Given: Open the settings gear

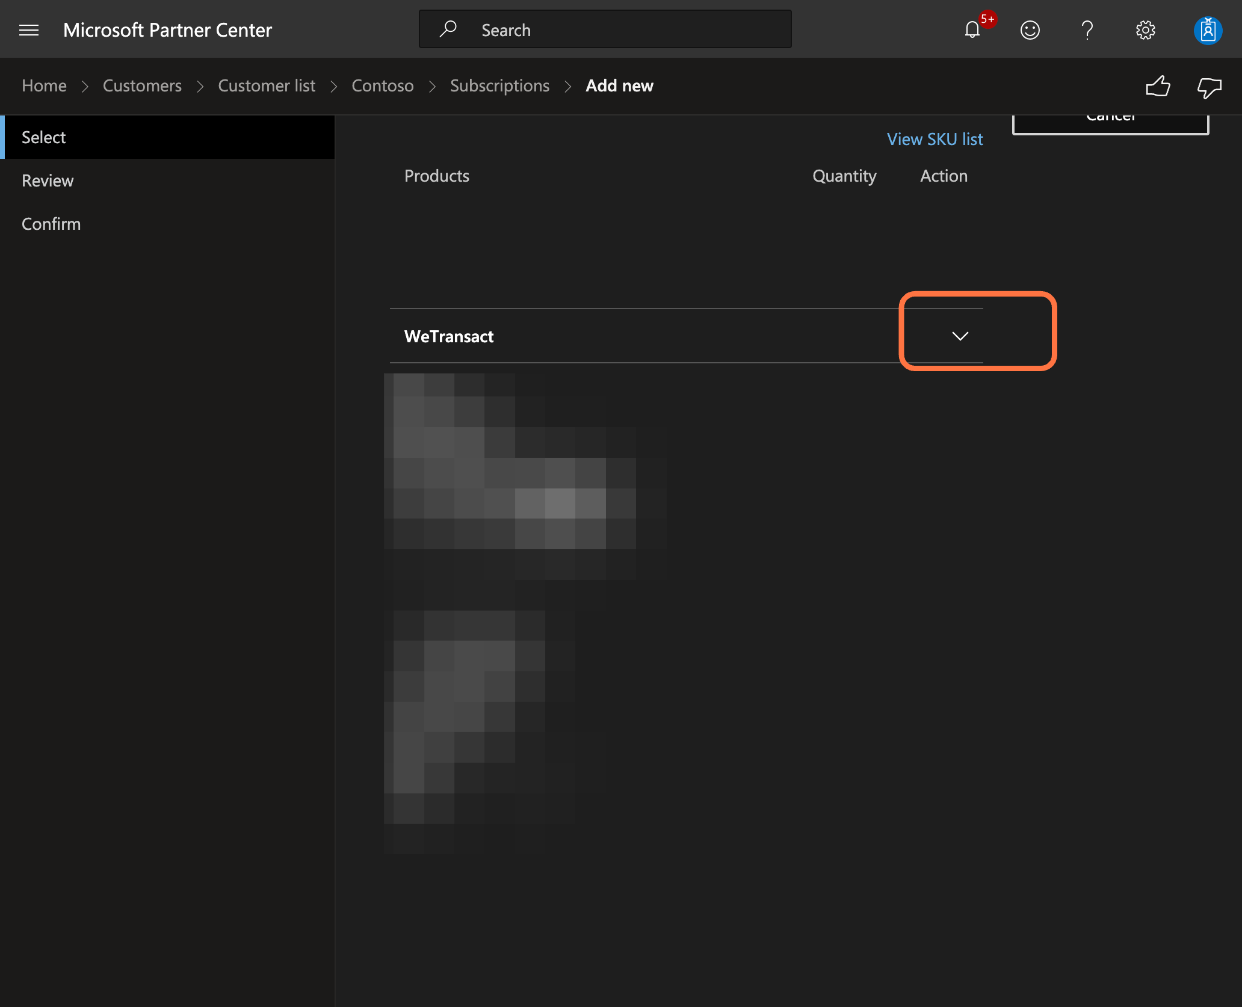Looking at the screenshot, I should point(1146,29).
